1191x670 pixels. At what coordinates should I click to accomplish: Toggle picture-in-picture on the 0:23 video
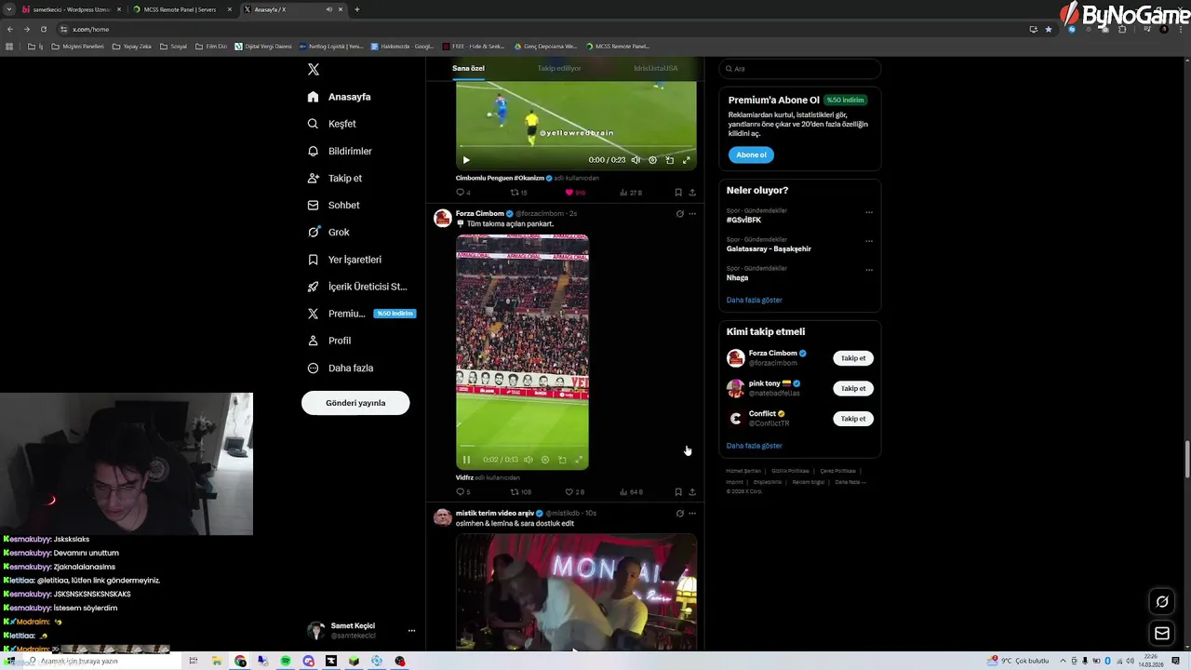tap(669, 160)
